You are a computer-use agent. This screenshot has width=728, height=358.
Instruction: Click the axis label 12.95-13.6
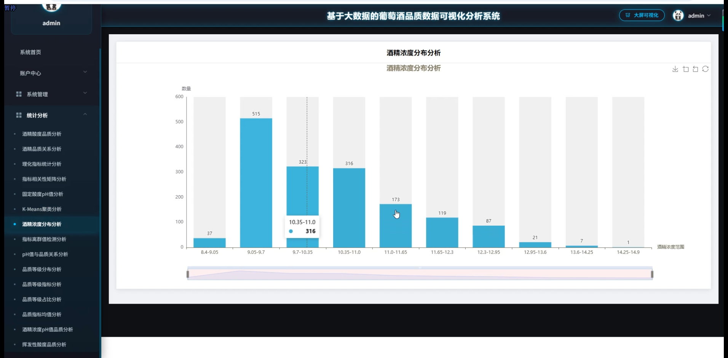535,252
